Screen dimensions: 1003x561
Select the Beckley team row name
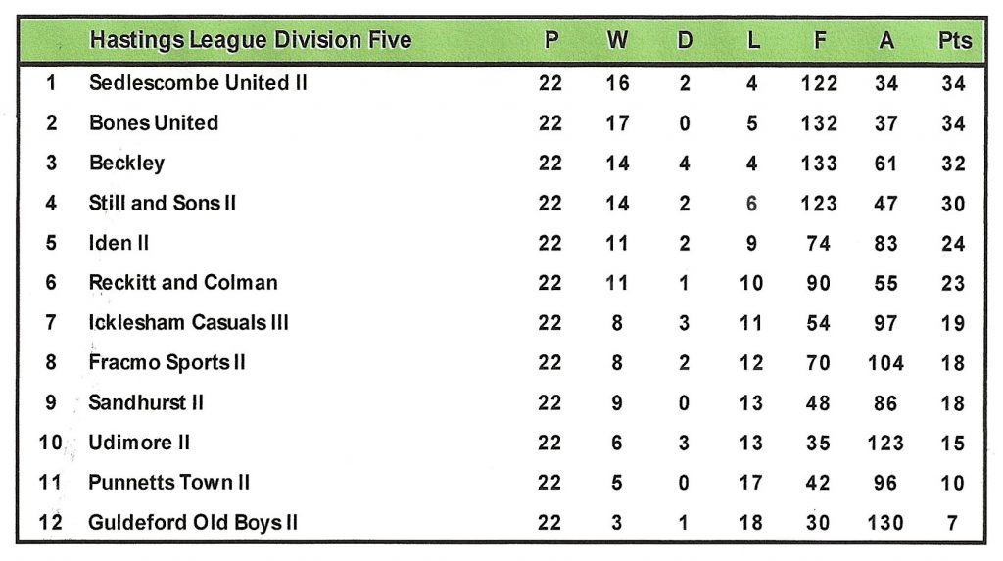[x=126, y=164]
